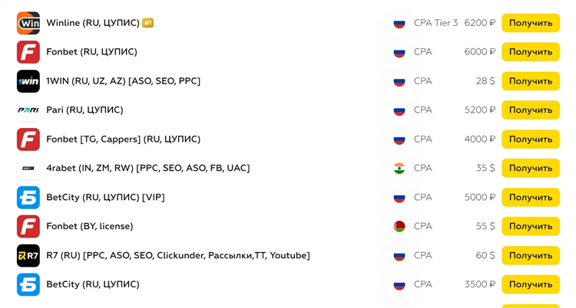Open the R7 (RU) offer title
The height and width of the screenshot is (308, 576).
[178, 256]
